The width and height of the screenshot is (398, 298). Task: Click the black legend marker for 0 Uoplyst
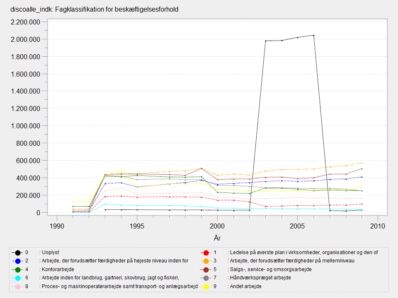pos(17,252)
